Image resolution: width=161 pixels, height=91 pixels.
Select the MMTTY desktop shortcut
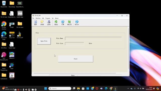pyautogui.click(x=12, y=76)
